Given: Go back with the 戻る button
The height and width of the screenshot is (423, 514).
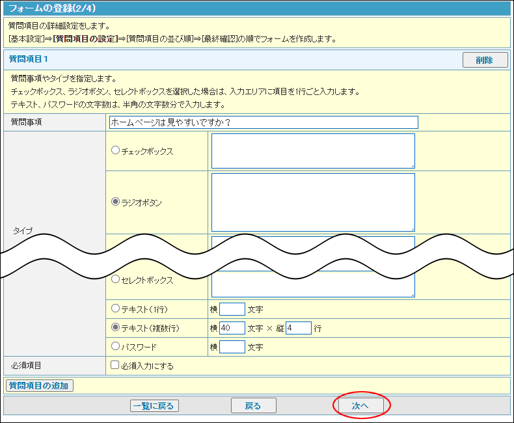Looking at the screenshot, I should [x=253, y=405].
